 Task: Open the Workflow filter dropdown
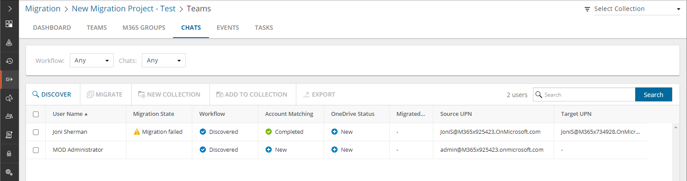[x=92, y=60]
